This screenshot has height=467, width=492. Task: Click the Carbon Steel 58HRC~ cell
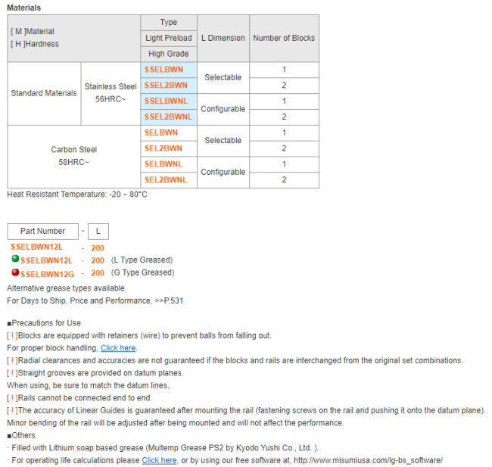click(x=73, y=156)
